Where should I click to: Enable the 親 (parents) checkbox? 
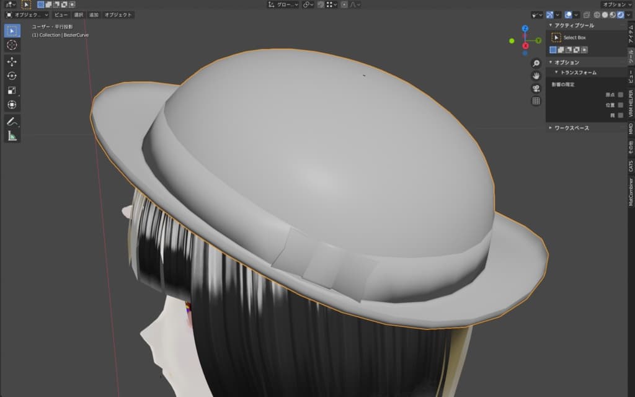(x=620, y=115)
